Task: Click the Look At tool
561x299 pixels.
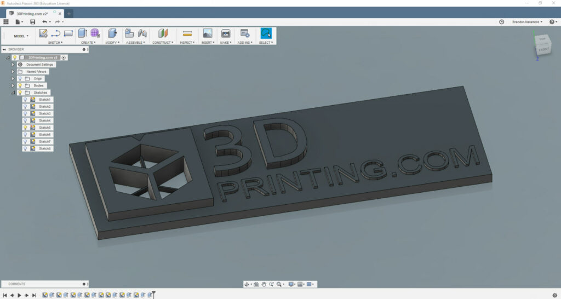Action: 256,284
